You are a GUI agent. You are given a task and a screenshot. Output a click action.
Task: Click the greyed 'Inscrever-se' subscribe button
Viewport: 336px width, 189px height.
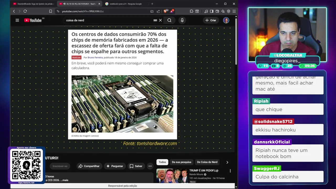(x=60, y=166)
